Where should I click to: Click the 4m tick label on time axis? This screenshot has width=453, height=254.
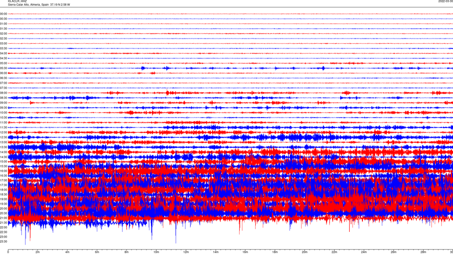67,252
